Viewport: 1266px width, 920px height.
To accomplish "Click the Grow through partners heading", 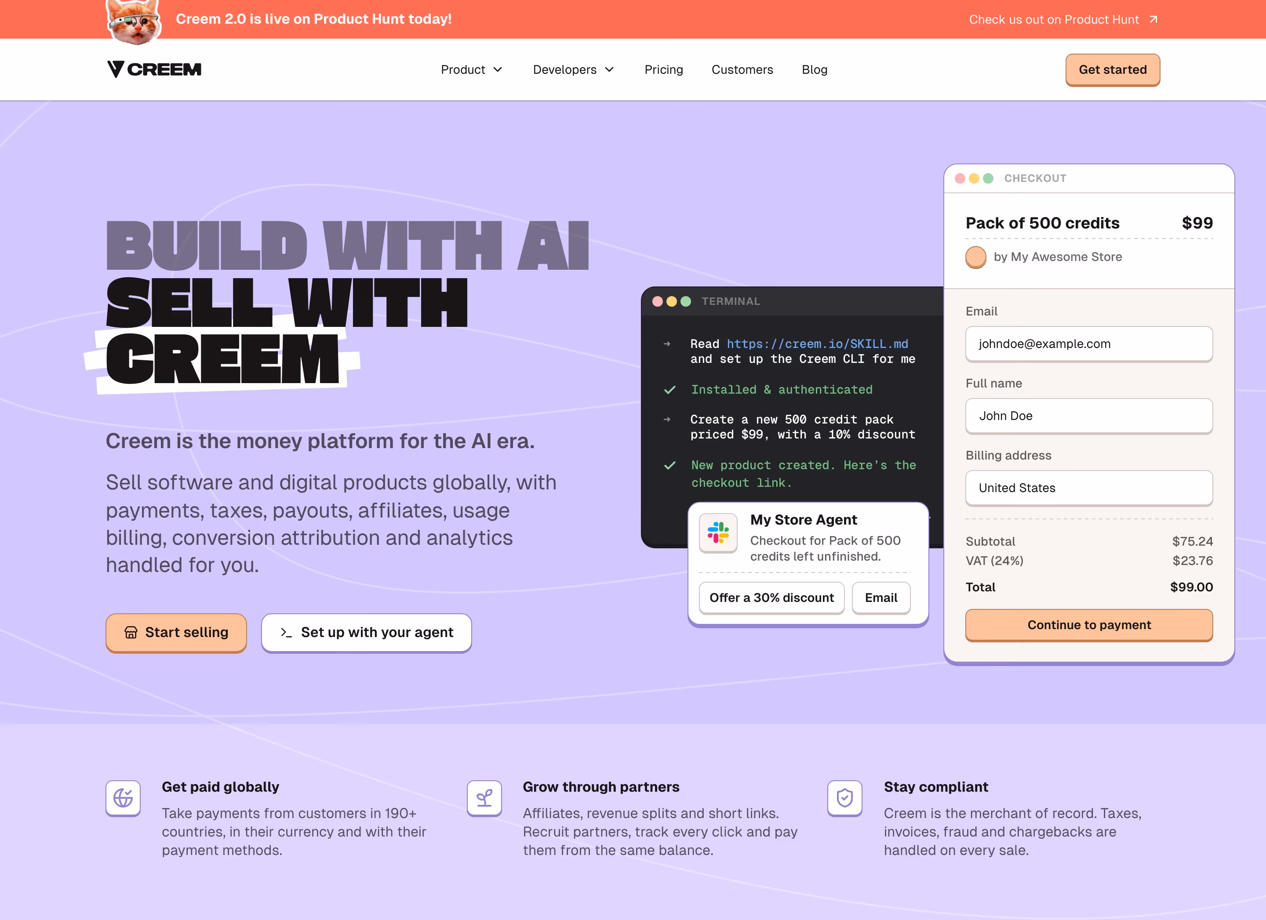I will [x=600, y=787].
